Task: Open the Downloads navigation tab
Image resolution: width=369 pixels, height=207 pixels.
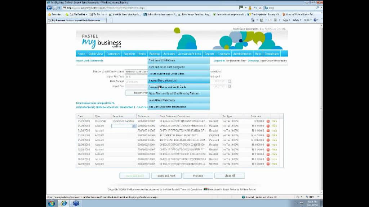Action: pyautogui.click(x=272, y=54)
